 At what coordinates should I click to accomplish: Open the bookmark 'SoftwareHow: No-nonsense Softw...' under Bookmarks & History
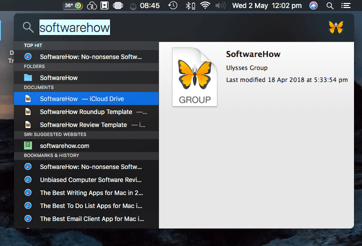click(86, 166)
